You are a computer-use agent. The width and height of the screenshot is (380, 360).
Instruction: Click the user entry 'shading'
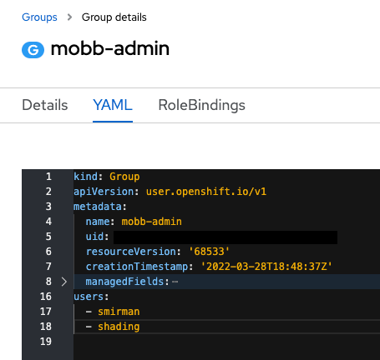coord(119,327)
